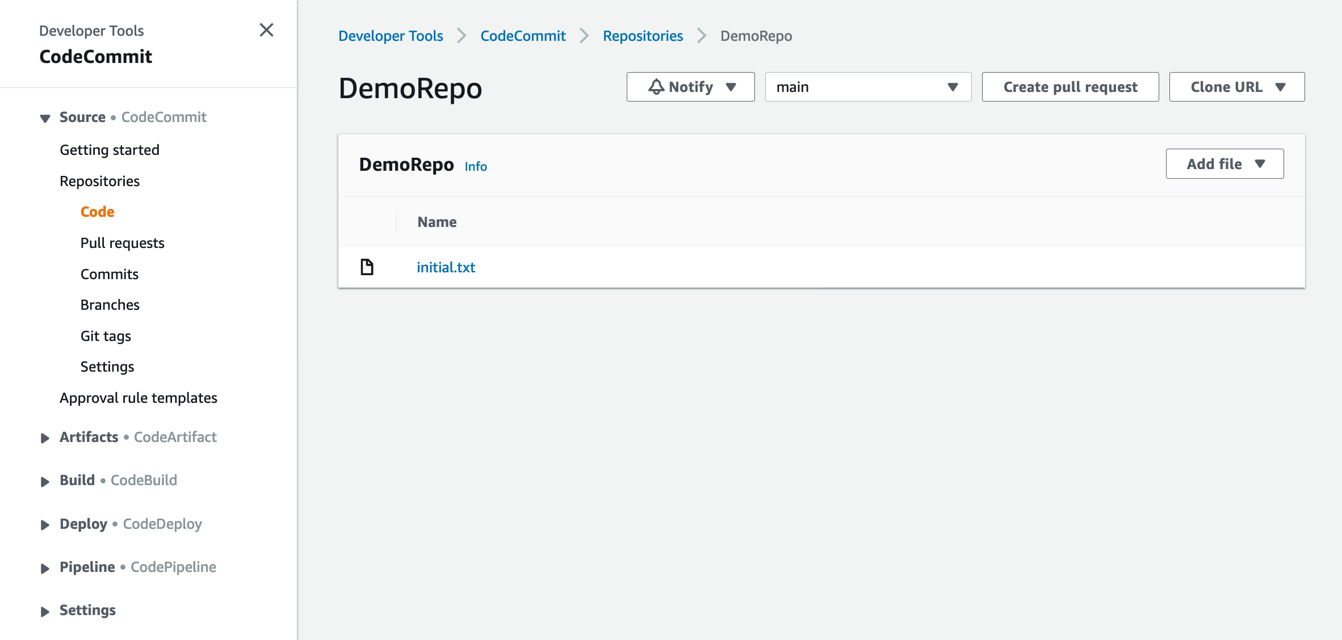
Task: Click the dropdown arrow on the Notify button
Action: (x=732, y=87)
